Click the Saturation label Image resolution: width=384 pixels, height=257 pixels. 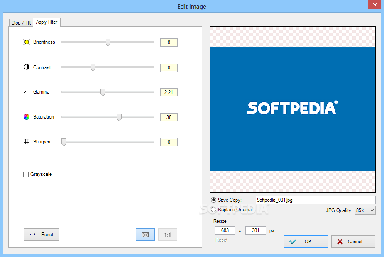(44, 117)
